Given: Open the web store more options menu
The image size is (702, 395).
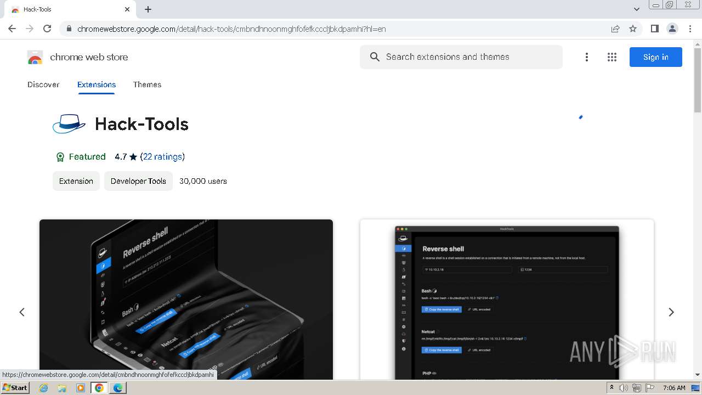Looking at the screenshot, I should [x=587, y=57].
